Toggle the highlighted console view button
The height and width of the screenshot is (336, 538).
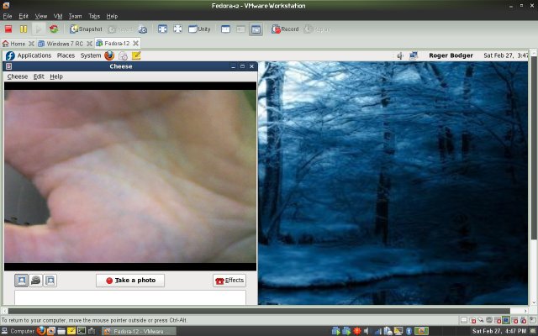[x=256, y=29]
